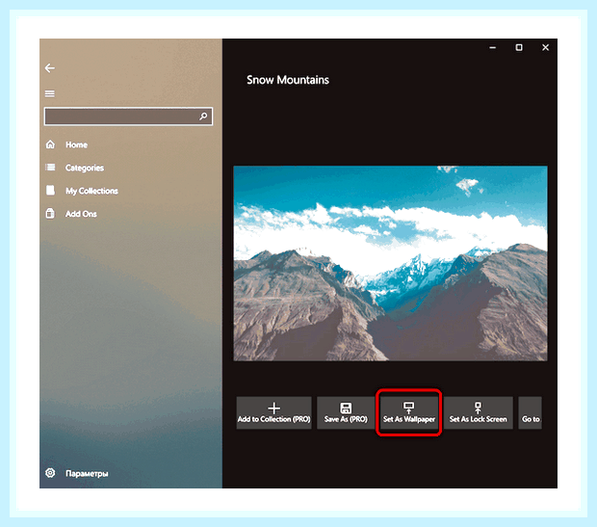
Task: Open the hamburger menu
Action: 50,93
